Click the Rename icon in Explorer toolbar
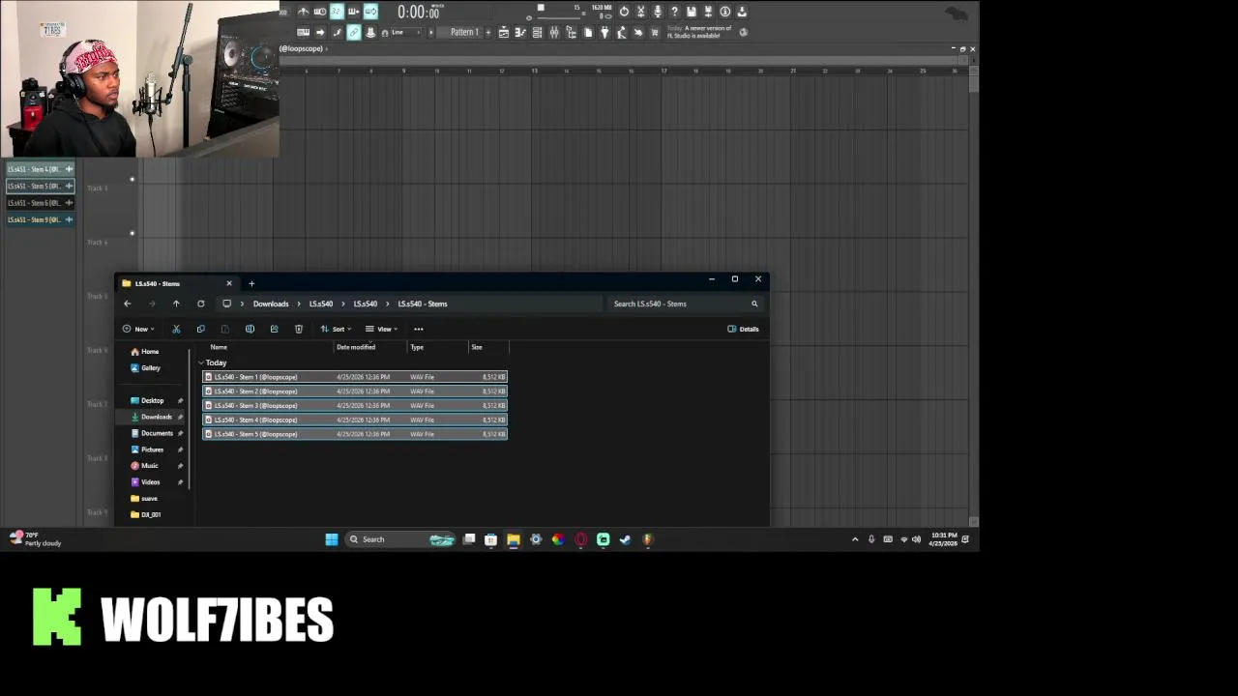The width and height of the screenshot is (1238, 696). pyautogui.click(x=250, y=329)
